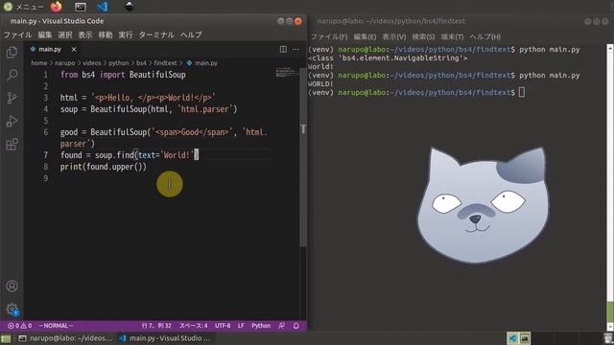614x345 pixels.
Task: Change indentation via スペース: 4 status entry
Action: coord(194,326)
